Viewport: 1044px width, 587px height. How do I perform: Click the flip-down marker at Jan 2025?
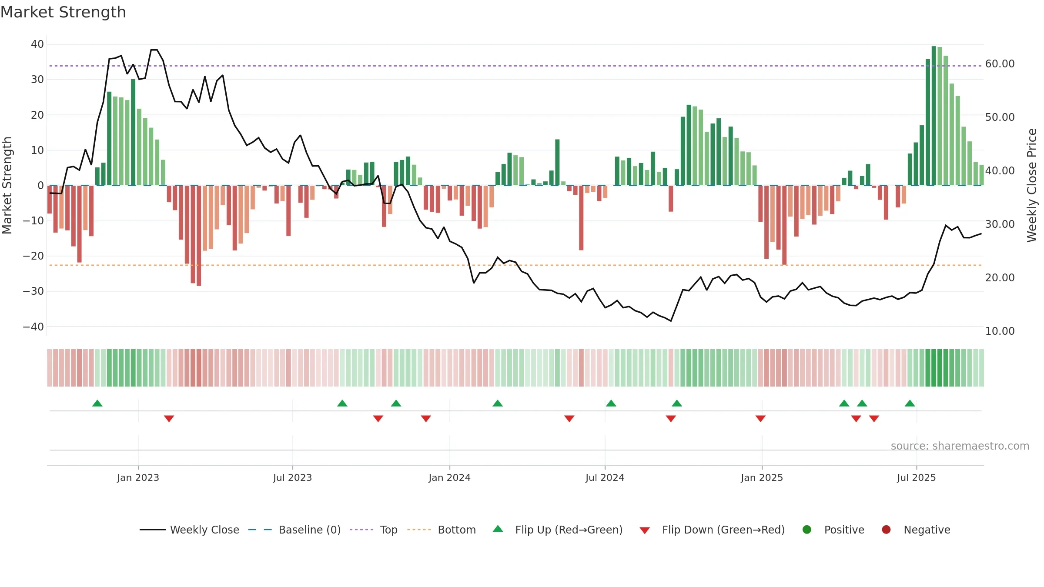pyautogui.click(x=760, y=419)
